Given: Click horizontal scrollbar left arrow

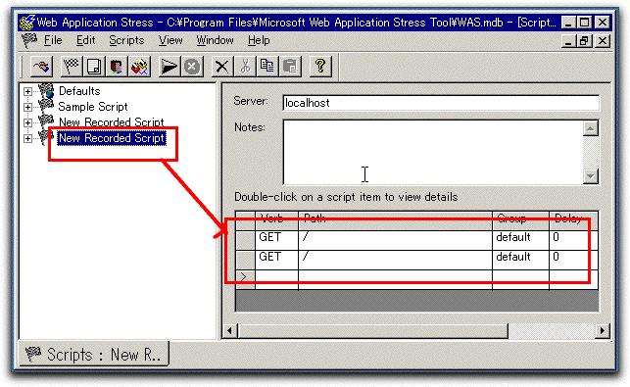Looking at the screenshot, I should pyautogui.click(x=229, y=331).
